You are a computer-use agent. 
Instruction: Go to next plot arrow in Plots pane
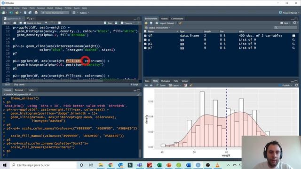(x=151, y=85)
